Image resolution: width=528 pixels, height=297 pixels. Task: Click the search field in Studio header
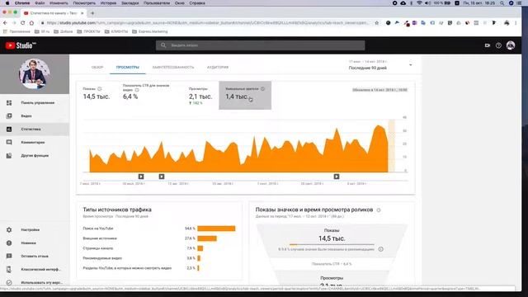(x=260, y=45)
